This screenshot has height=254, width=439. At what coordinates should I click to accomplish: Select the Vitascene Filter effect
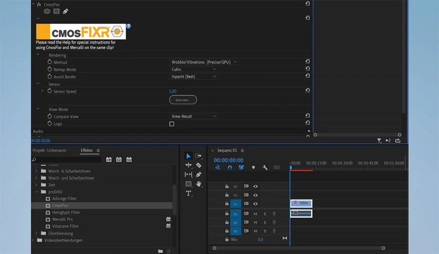click(x=65, y=226)
